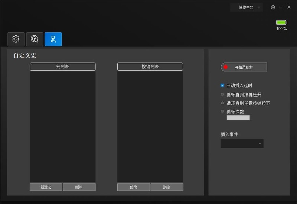
Task: Toggle the 自动插入延时 checkbox
Action: (x=222, y=85)
